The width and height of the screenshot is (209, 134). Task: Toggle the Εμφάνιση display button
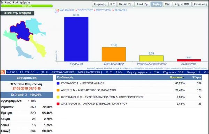point(100,4)
